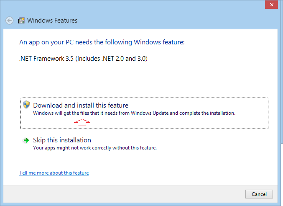The width and height of the screenshot is (283, 206).
Task: Click the words "complete the installation"
Action: click(x=209, y=113)
